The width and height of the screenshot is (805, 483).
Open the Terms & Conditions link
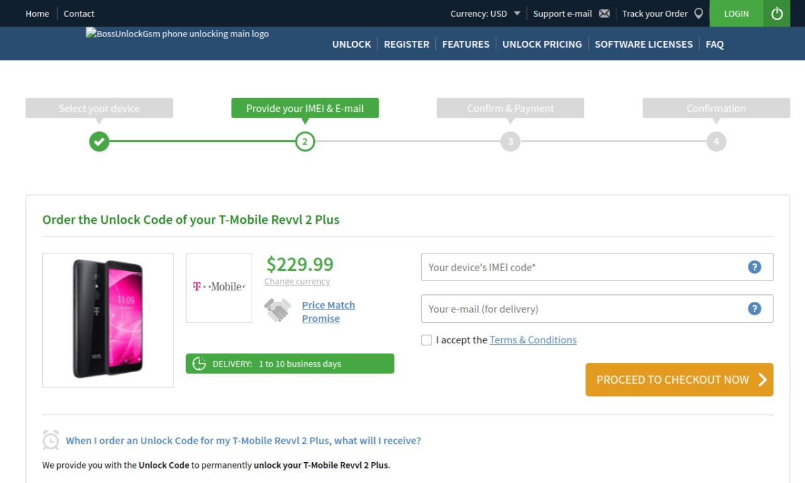coord(533,340)
